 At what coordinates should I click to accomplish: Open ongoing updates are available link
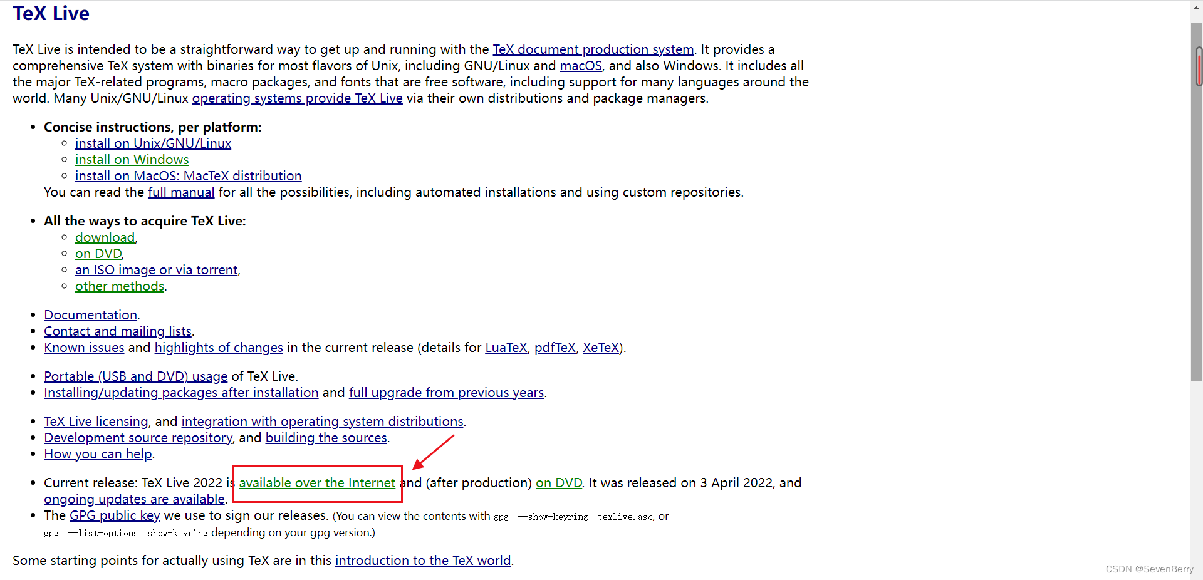[134, 499]
